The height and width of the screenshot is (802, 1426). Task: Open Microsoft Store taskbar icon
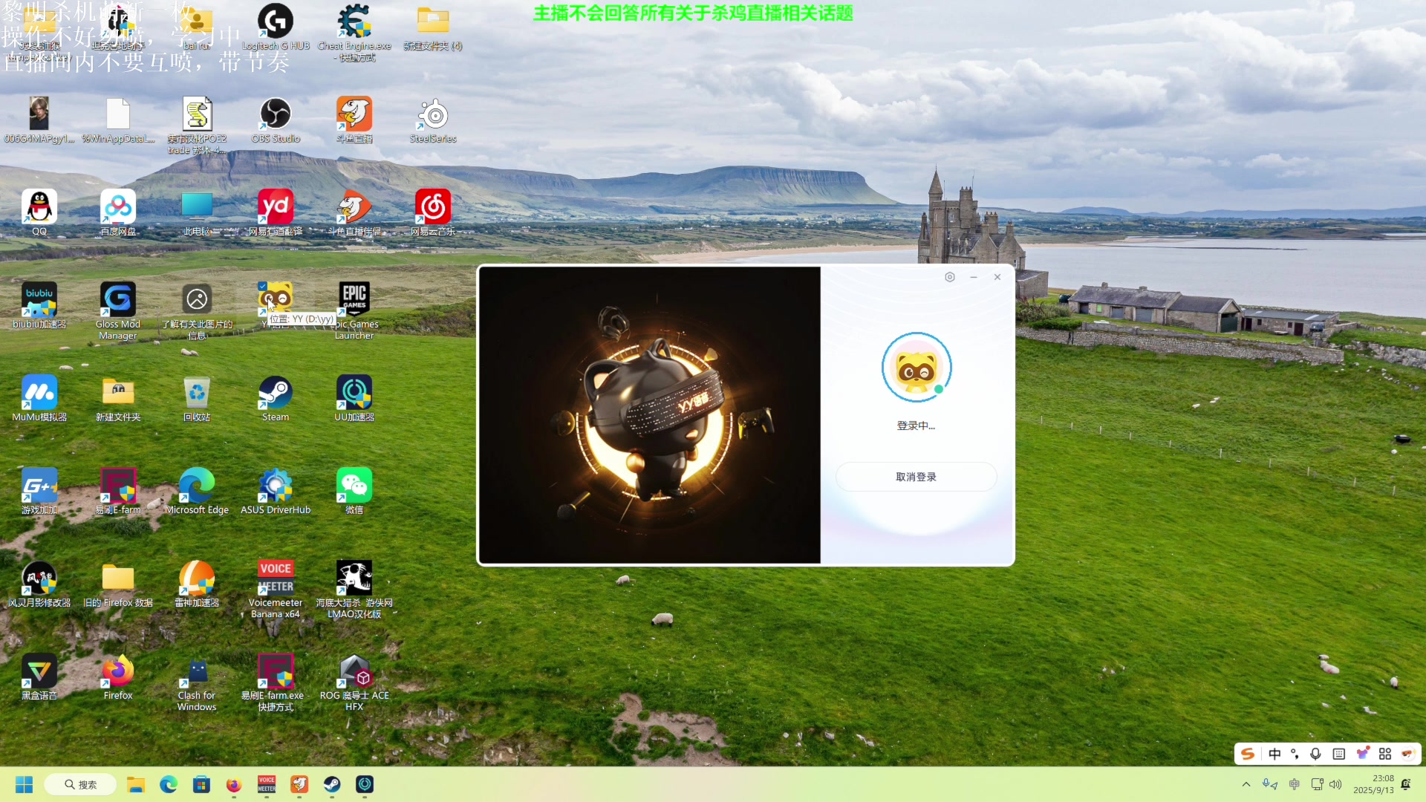(x=201, y=784)
